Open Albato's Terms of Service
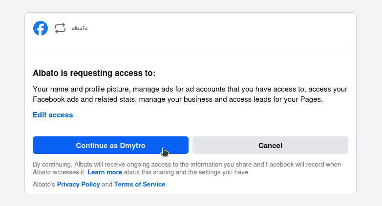 point(140,185)
